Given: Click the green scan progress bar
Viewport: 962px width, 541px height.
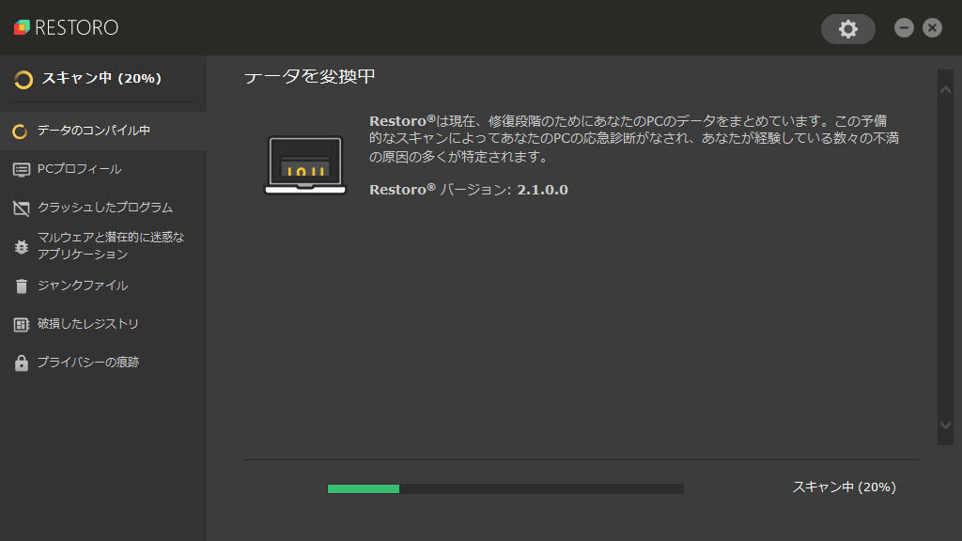Looking at the screenshot, I should pyautogui.click(x=505, y=488).
